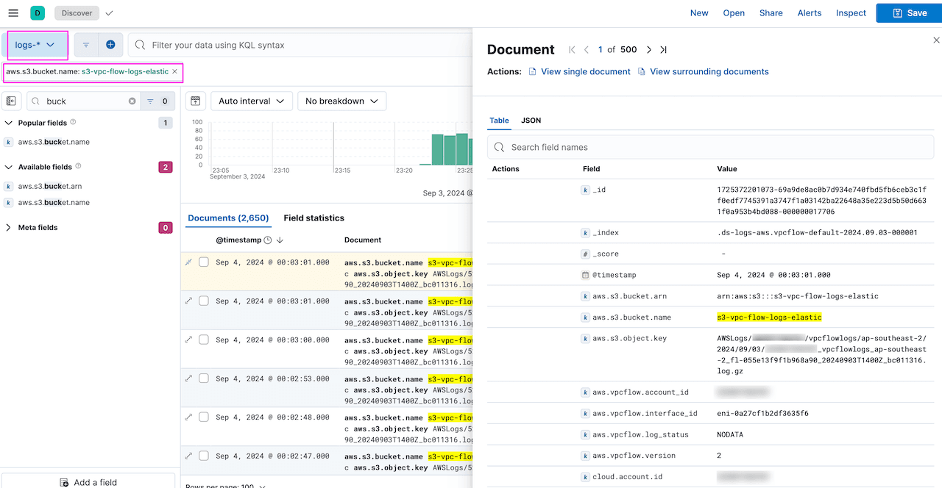Click the Save button
Screen dimensions: 942x488
[908, 12]
